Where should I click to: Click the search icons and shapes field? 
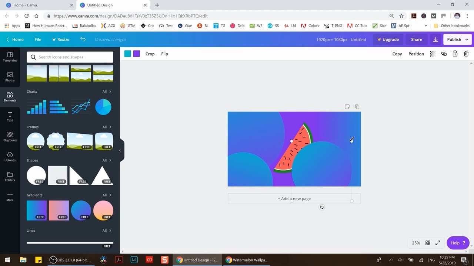pyautogui.click(x=70, y=57)
